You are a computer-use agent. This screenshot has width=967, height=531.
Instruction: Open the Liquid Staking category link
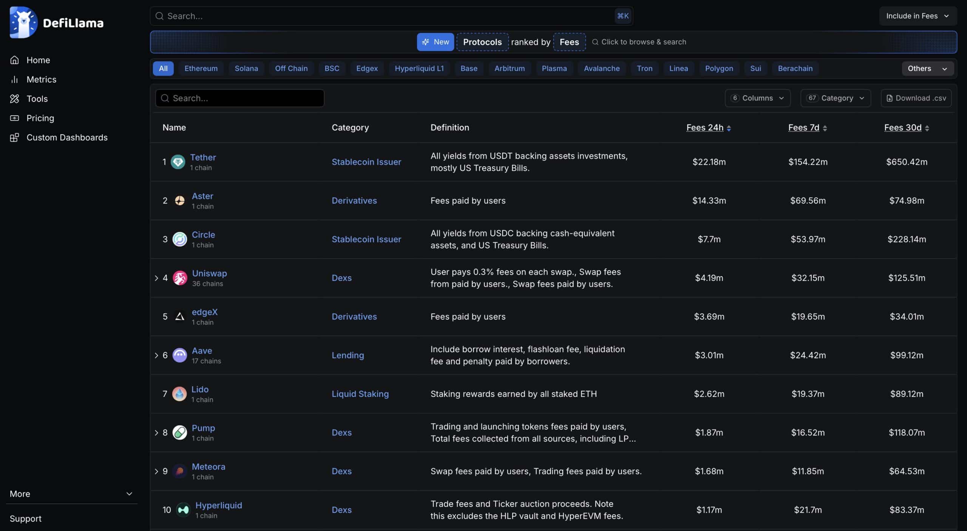coord(360,394)
